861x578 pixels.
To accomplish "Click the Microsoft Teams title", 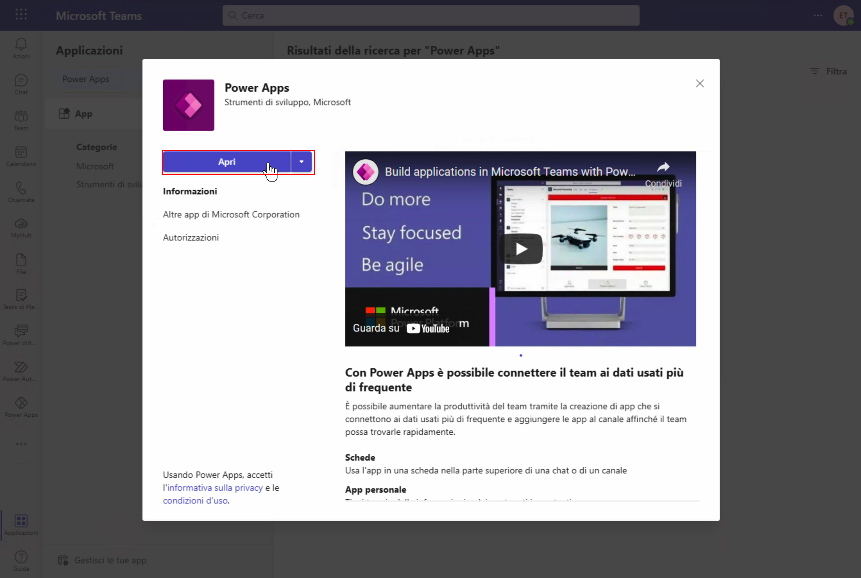I will 99,16.
